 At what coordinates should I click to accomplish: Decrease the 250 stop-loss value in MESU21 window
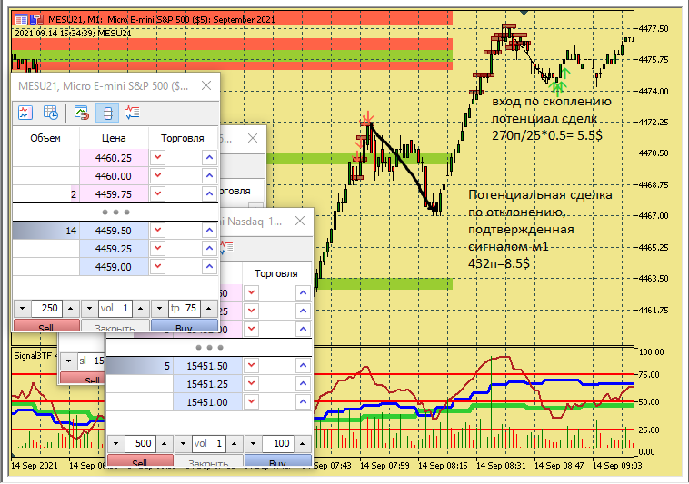pos(23,309)
